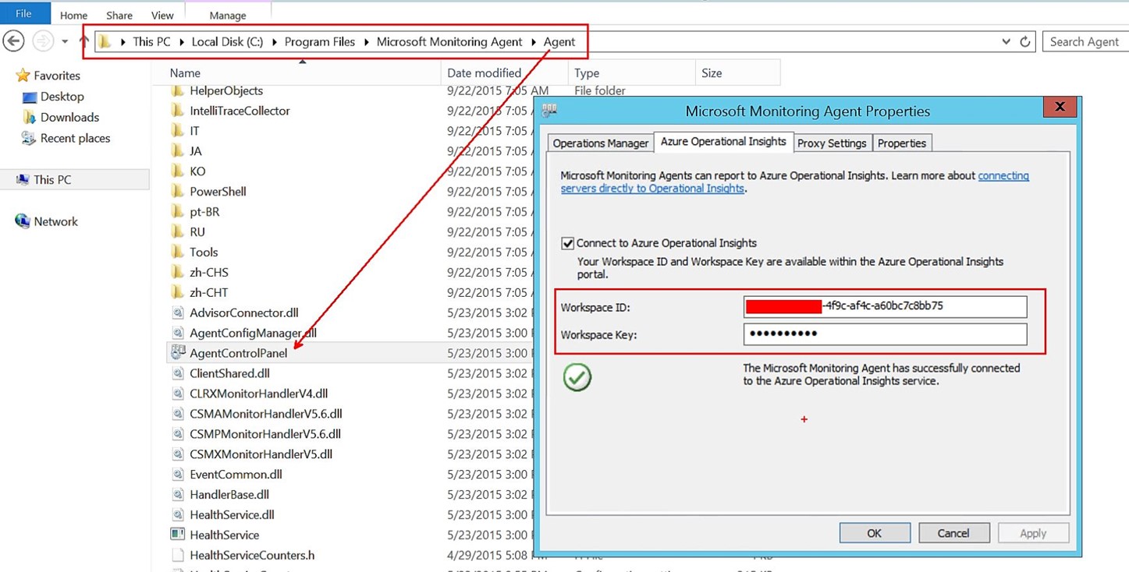
Task: Select the JA folder icon
Action: [177, 151]
